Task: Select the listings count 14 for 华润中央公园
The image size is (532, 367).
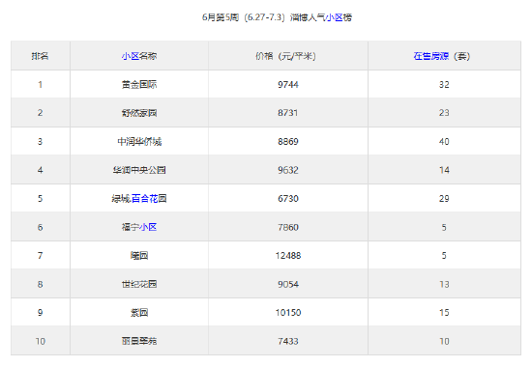Action: coord(444,170)
